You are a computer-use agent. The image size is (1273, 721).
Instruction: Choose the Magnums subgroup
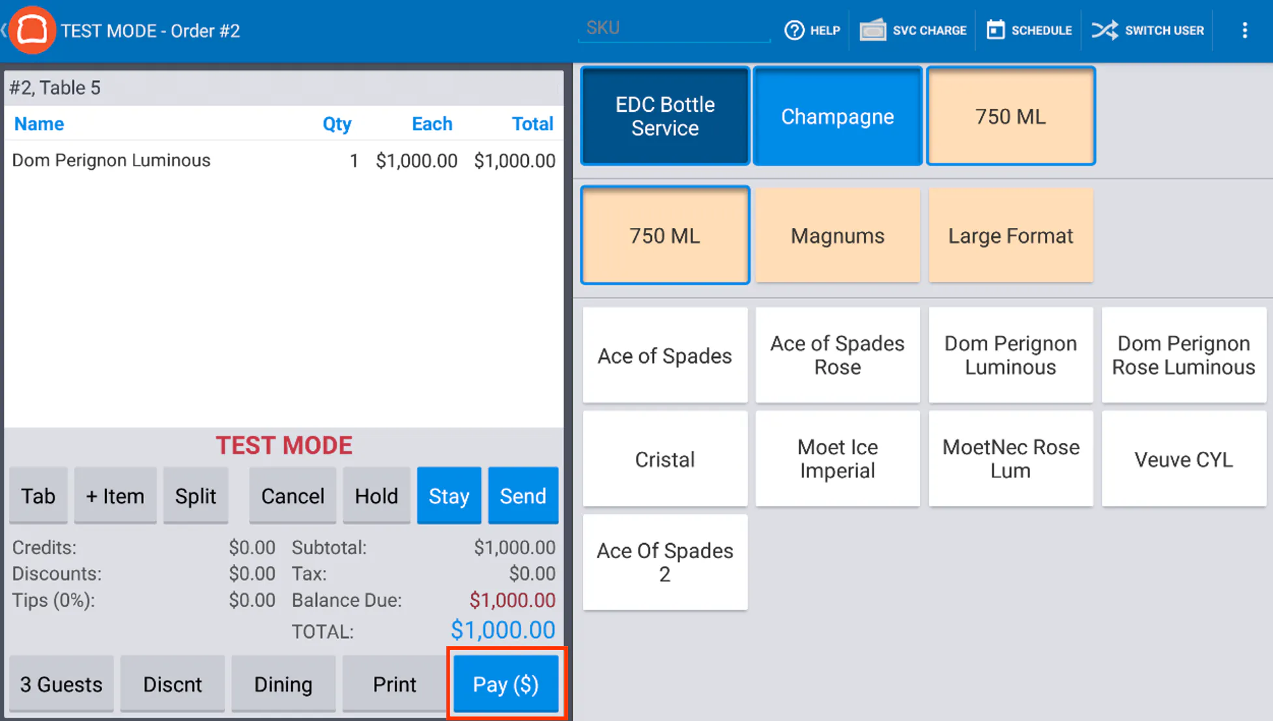[x=837, y=235]
